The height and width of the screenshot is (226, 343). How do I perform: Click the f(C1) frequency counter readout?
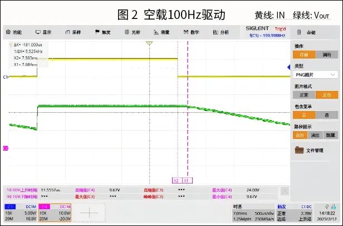coord(267,35)
